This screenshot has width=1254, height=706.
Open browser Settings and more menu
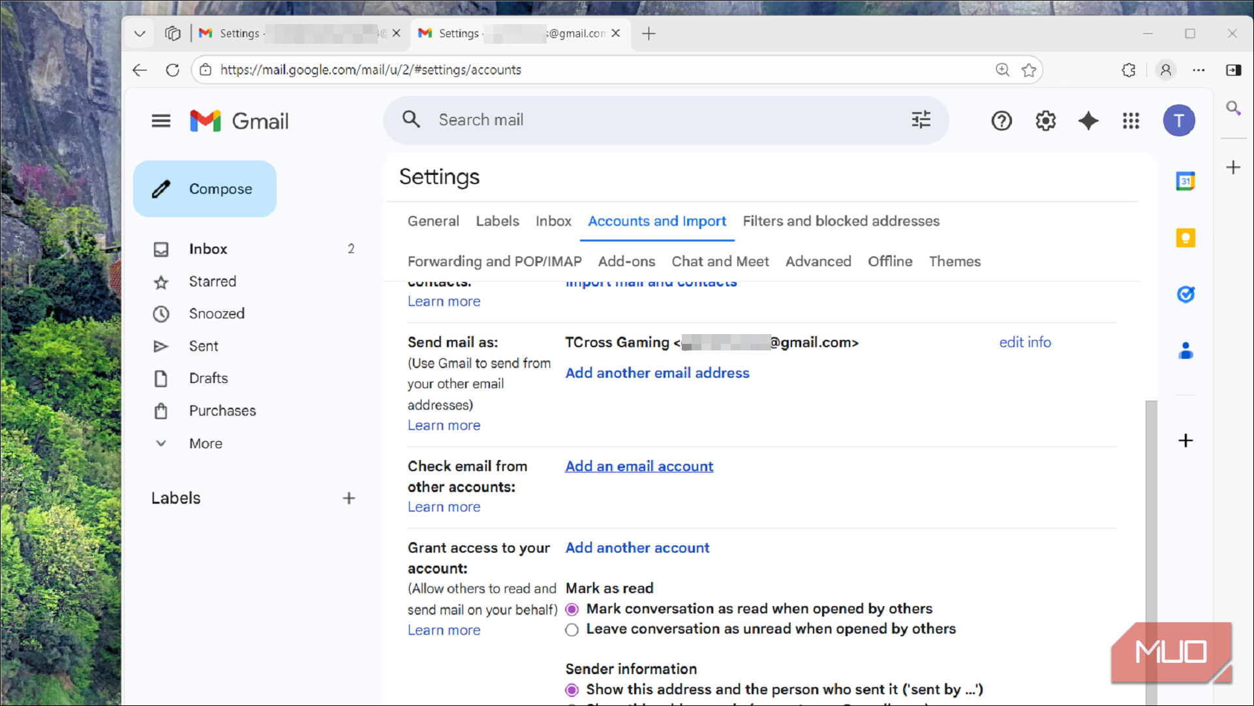point(1199,70)
